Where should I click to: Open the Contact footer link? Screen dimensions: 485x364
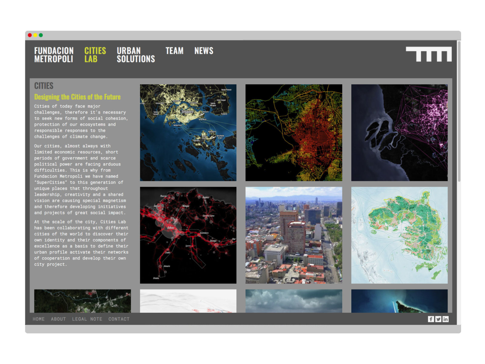pos(119,319)
